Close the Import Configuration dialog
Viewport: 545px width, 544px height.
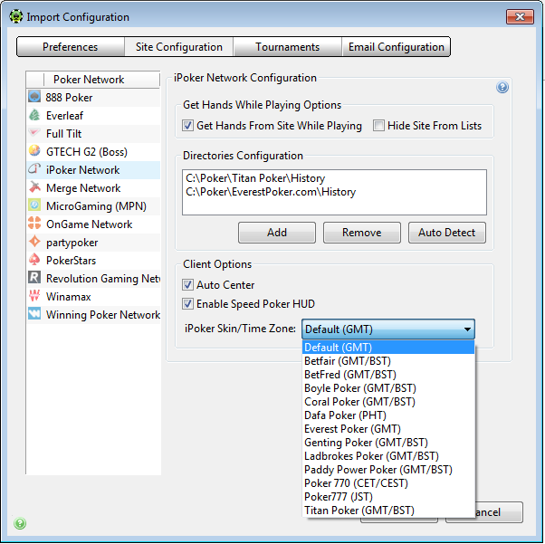(520, 16)
